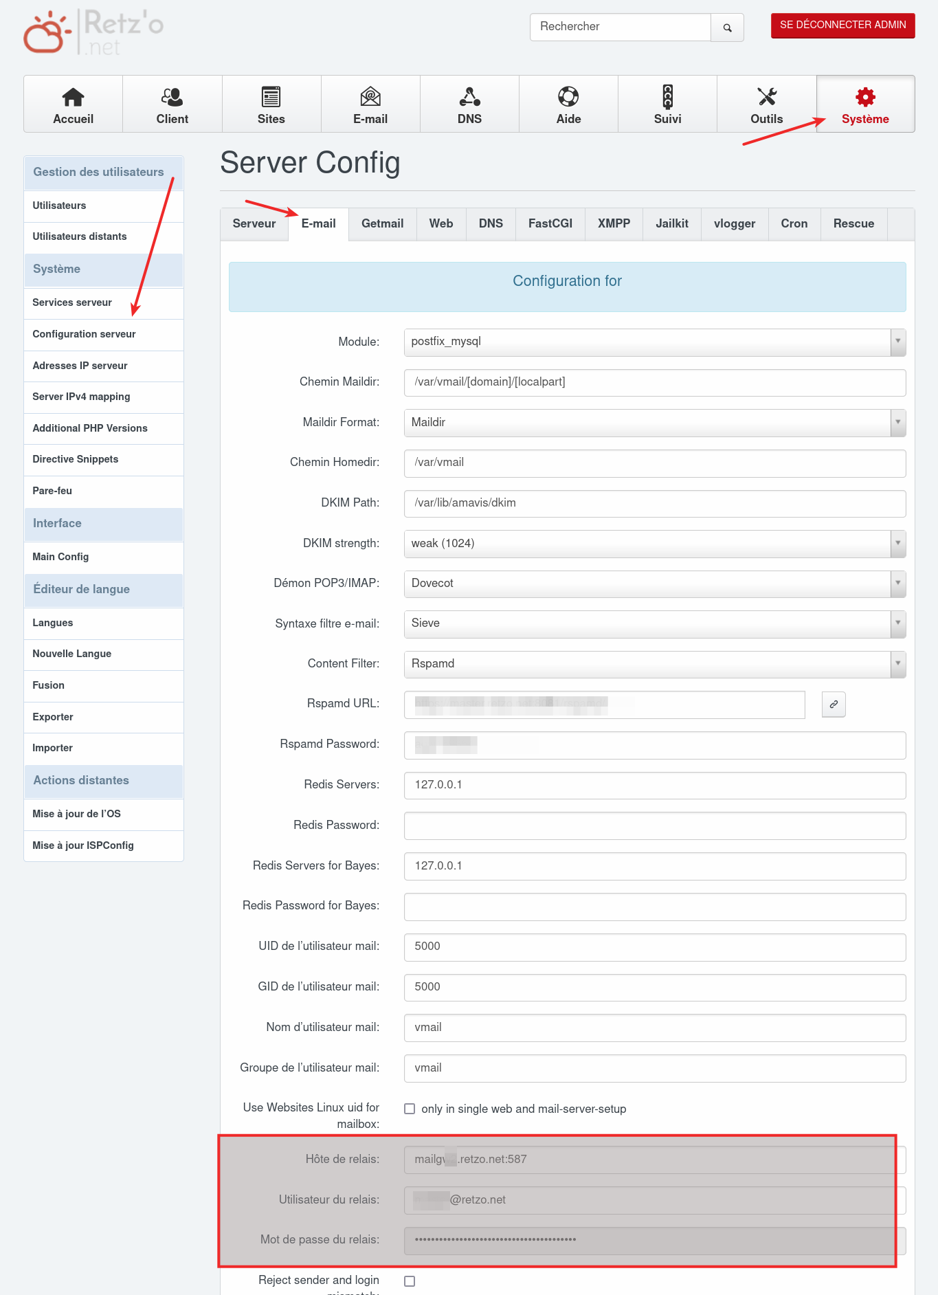Open Main Config in sidebar

pyautogui.click(x=104, y=557)
